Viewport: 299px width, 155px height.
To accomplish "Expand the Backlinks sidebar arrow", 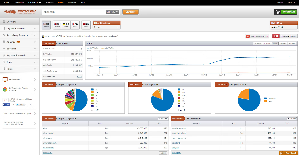I will click(35, 49).
